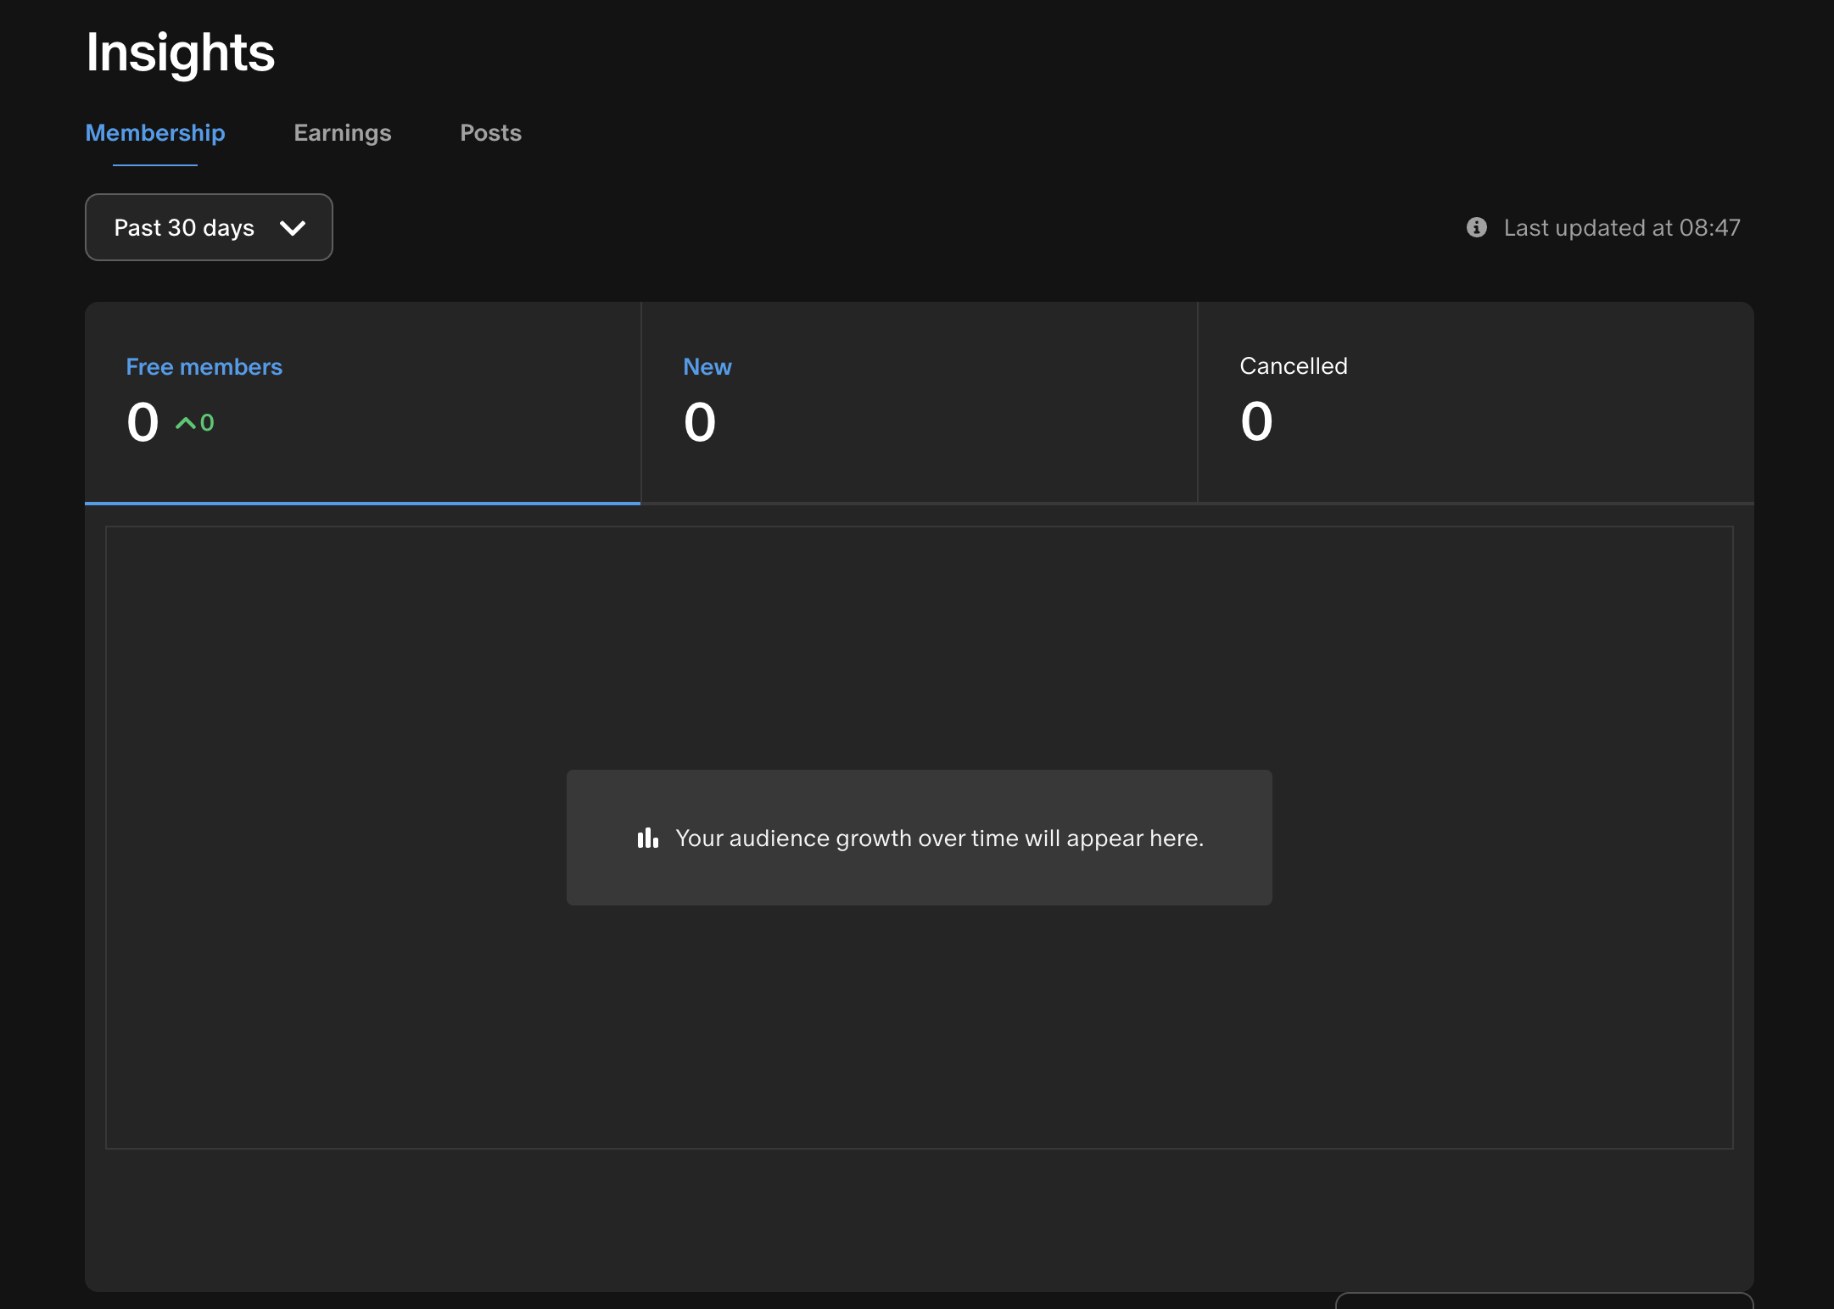Click the info icon beside Last updated
The image size is (1834, 1309).
tap(1476, 227)
